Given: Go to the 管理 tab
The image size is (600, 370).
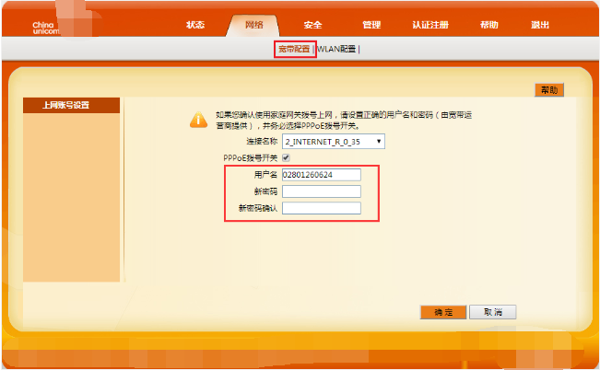Looking at the screenshot, I should [x=371, y=25].
